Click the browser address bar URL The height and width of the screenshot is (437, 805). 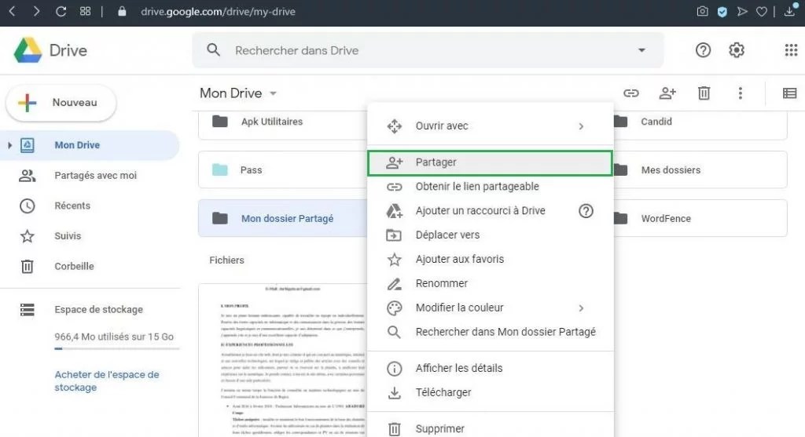click(218, 11)
